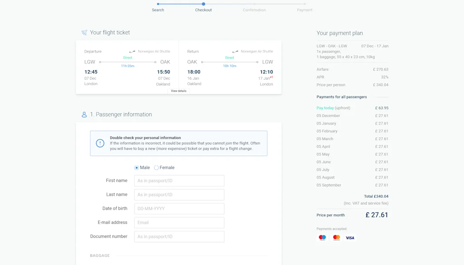
Task: Click the First name input field
Action: (x=179, y=181)
